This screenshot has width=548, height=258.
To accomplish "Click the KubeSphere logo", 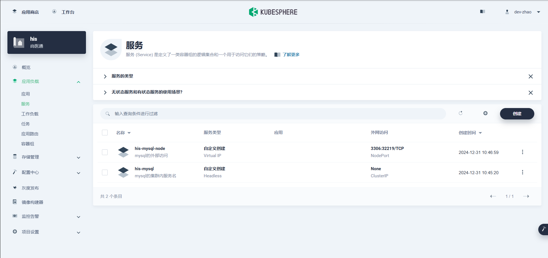I will [273, 12].
